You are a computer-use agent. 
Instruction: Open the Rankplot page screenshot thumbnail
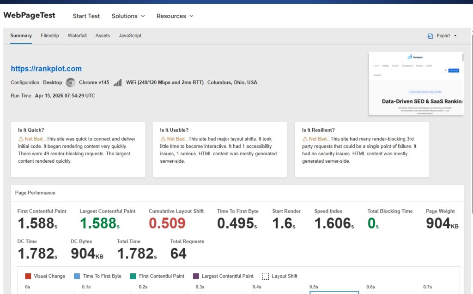(416, 83)
